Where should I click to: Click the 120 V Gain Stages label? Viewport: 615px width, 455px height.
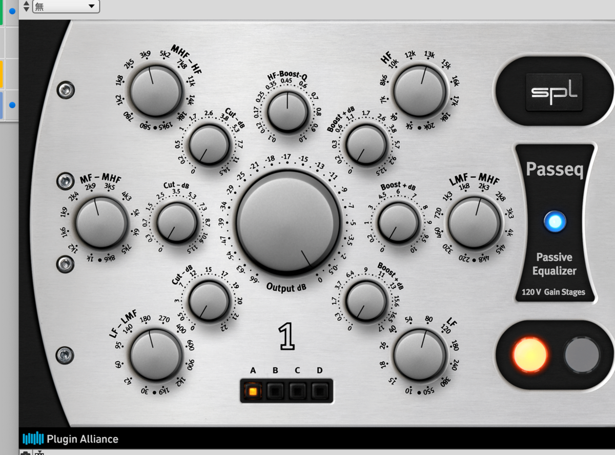[553, 293]
